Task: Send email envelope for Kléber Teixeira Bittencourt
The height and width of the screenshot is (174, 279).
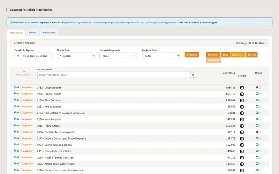Action: tap(257, 164)
